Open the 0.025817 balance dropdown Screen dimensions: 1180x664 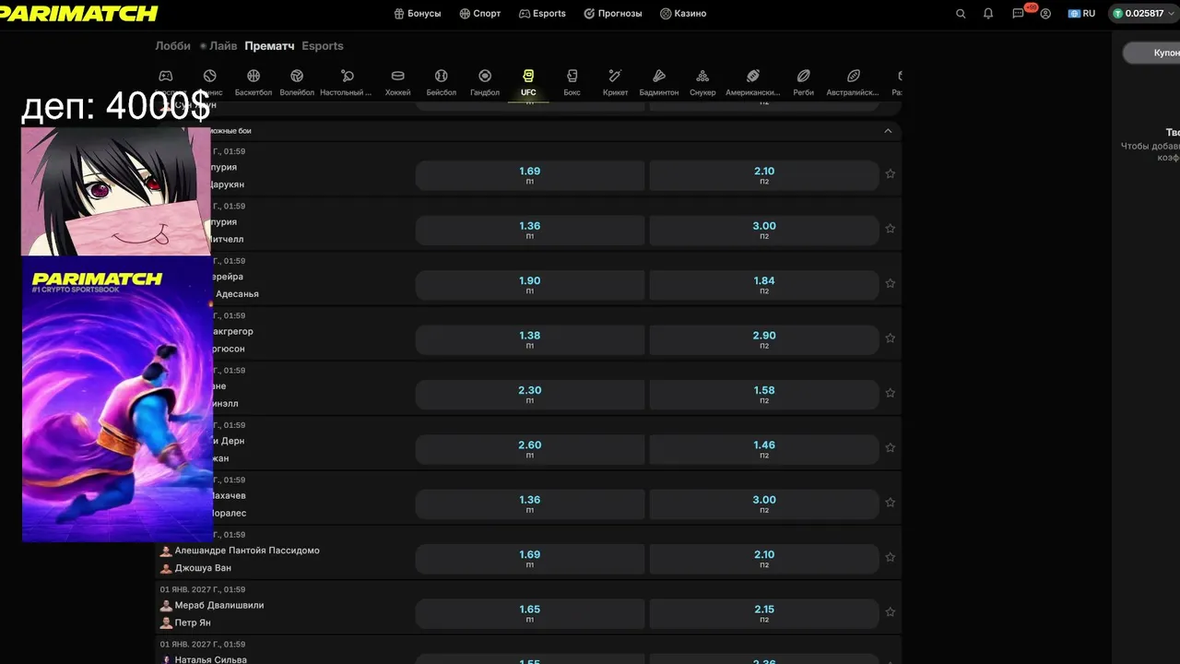pos(1142,14)
